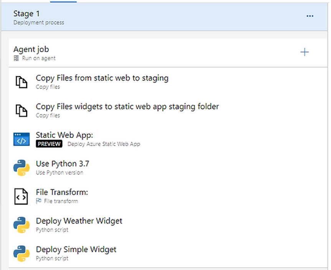
Task: Open Copy Files widgets to staging folder task
Action: click(x=168, y=110)
